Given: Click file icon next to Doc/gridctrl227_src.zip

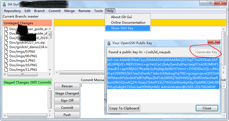Looking at the screenshot, I should coord(6,43).
